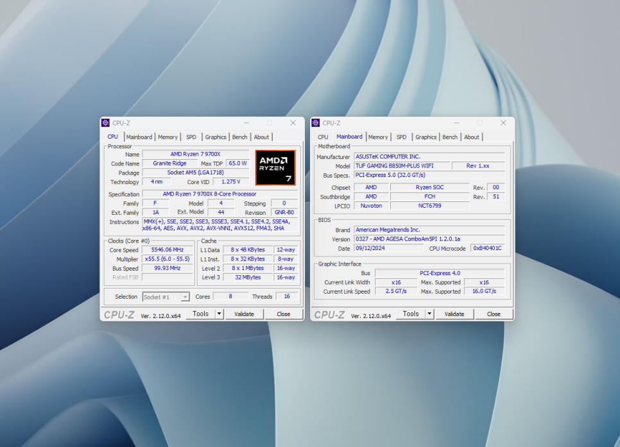
Task: Click Validate button in right CPU-Z window
Action: point(454,314)
